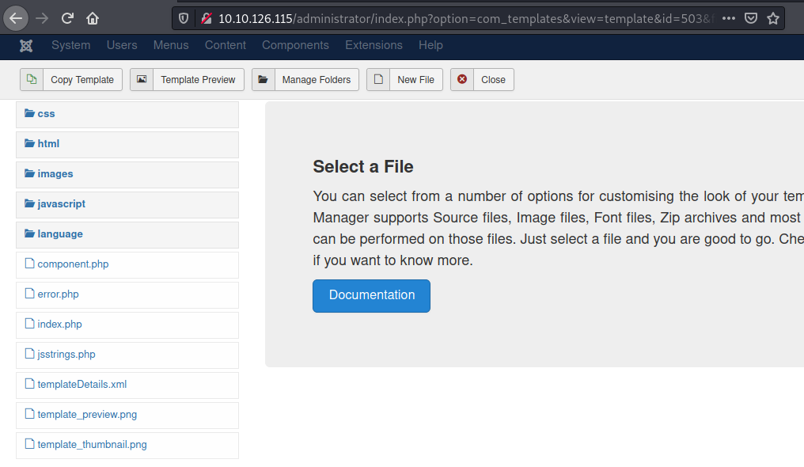Reload the page with browser refresh icon
The height and width of the screenshot is (467, 804).
click(x=67, y=17)
